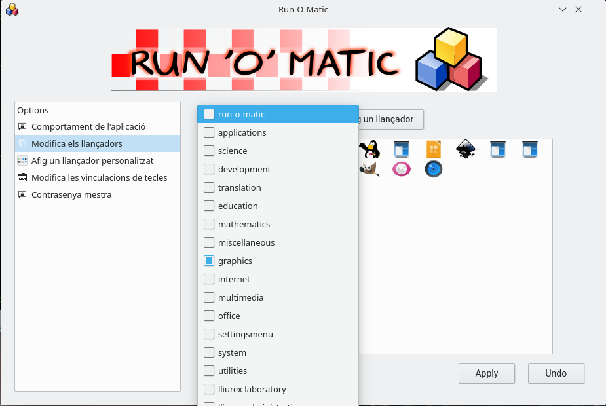Select utilities in the category list
This screenshot has width=606, height=406.
click(x=278, y=371)
